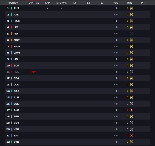
Task: Click HUL hard tyre icon
Action: (x=131, y=72)
